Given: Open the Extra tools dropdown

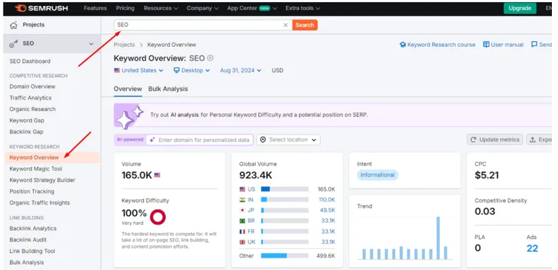Looking at the screenshot, I should click(x=303, y=8).
